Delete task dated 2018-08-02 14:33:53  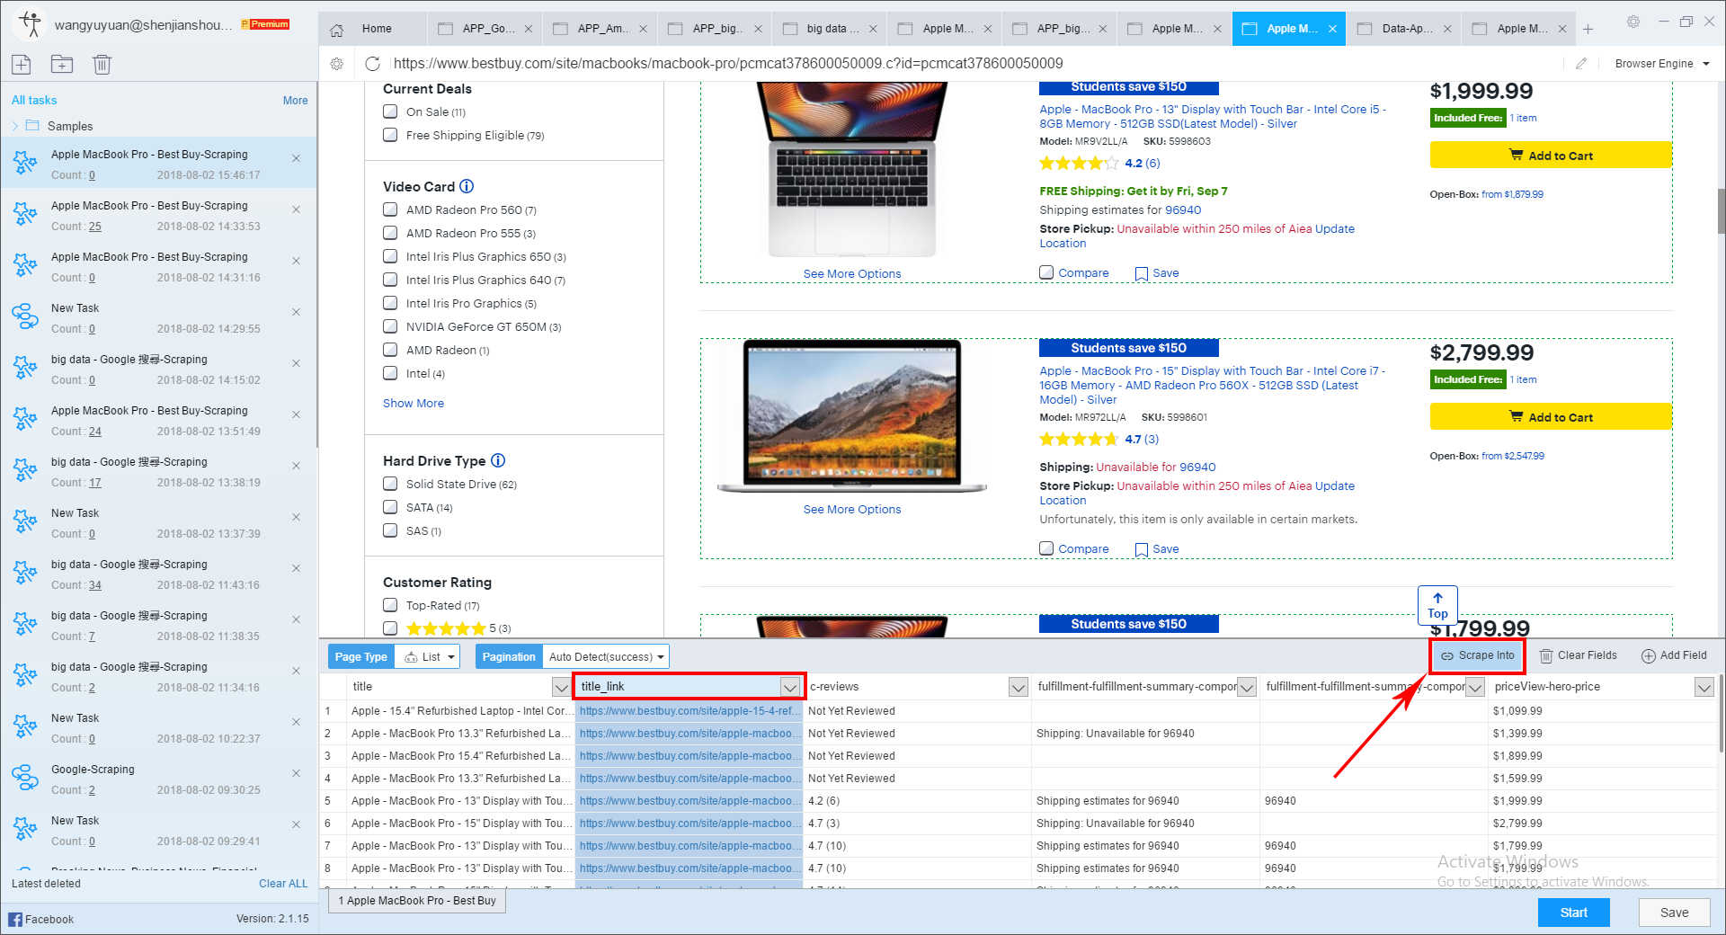point(297,209)
